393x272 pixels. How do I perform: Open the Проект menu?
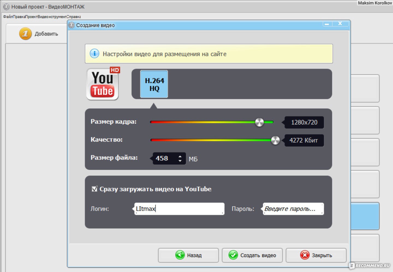tap(31, 17)
